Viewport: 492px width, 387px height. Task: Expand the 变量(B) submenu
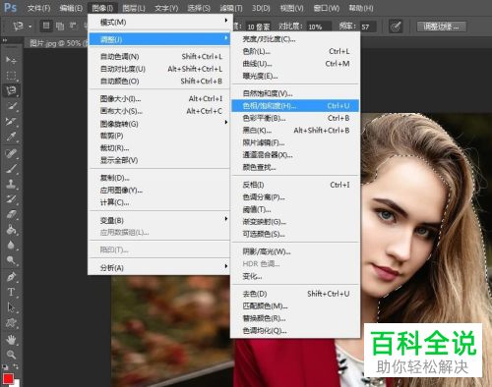coord(160,220)
